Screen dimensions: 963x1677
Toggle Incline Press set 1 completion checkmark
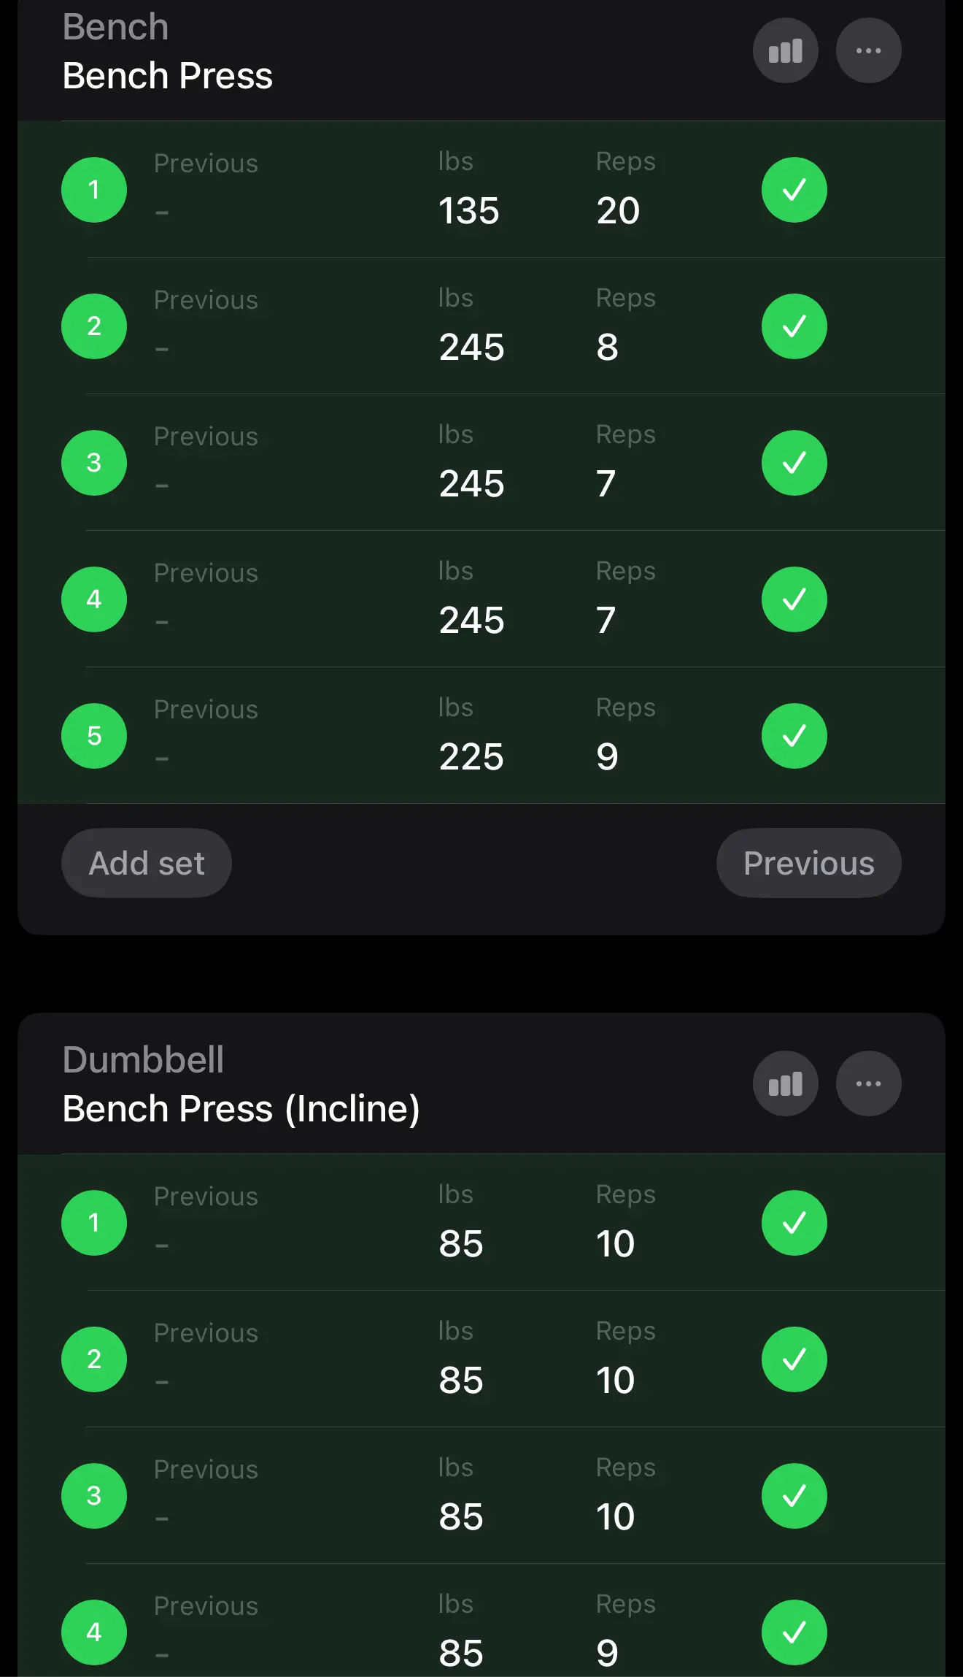coord(794,1223)
